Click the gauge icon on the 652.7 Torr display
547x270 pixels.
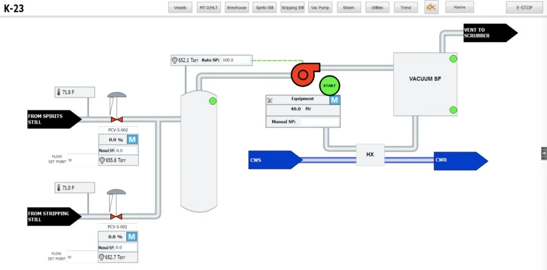(x=100, y=257)
